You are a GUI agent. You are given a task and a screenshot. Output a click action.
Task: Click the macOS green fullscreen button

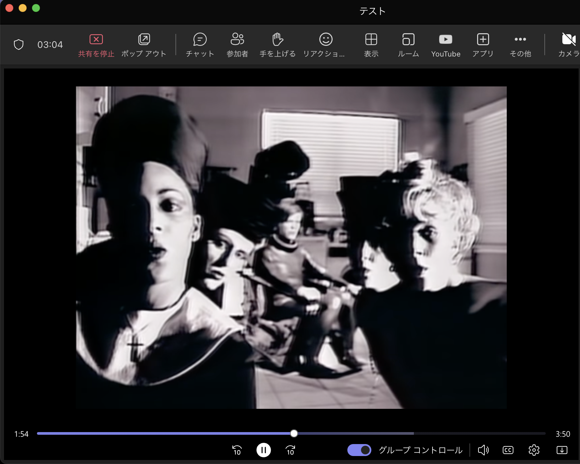(x=36, y=8)
